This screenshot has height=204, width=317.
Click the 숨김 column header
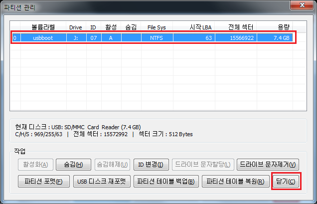(x=131, y=27)
